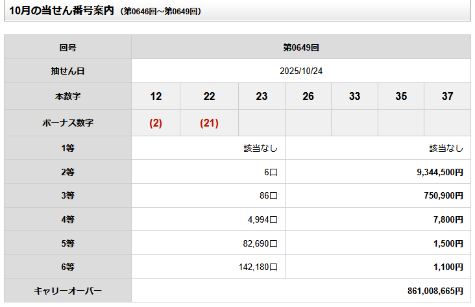This screenshot has height=307, width=475.
Task: Select main number 23
Action: click(x=262, y=96)
